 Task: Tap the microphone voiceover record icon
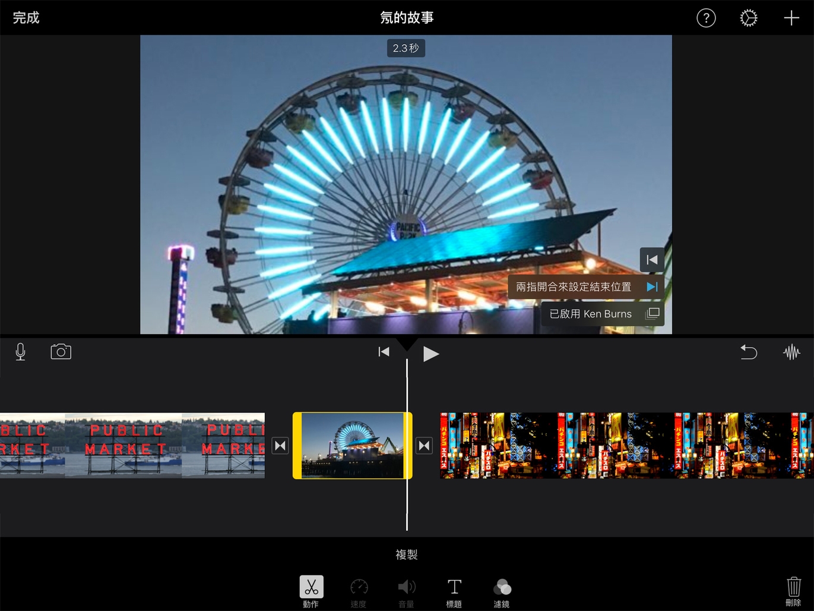tap(20, 352)
